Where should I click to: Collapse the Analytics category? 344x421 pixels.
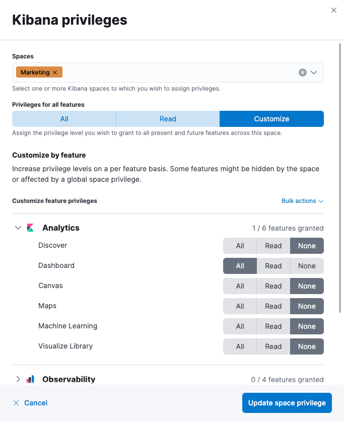[18, 228]
